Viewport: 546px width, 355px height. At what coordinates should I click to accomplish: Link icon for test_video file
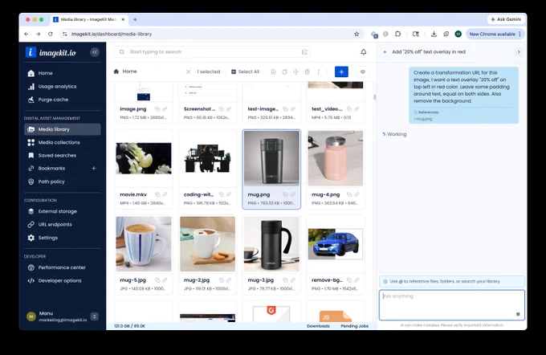pyautogui.click(x=357, y=109)
